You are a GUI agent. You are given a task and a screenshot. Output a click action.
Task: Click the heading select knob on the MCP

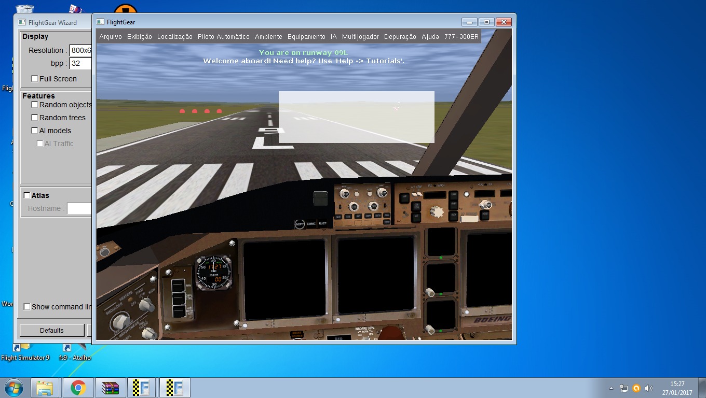point(486,205)
